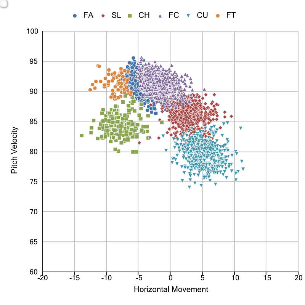
Task: Click the orange circle legend marker
Action: click(x=218, y=16)
